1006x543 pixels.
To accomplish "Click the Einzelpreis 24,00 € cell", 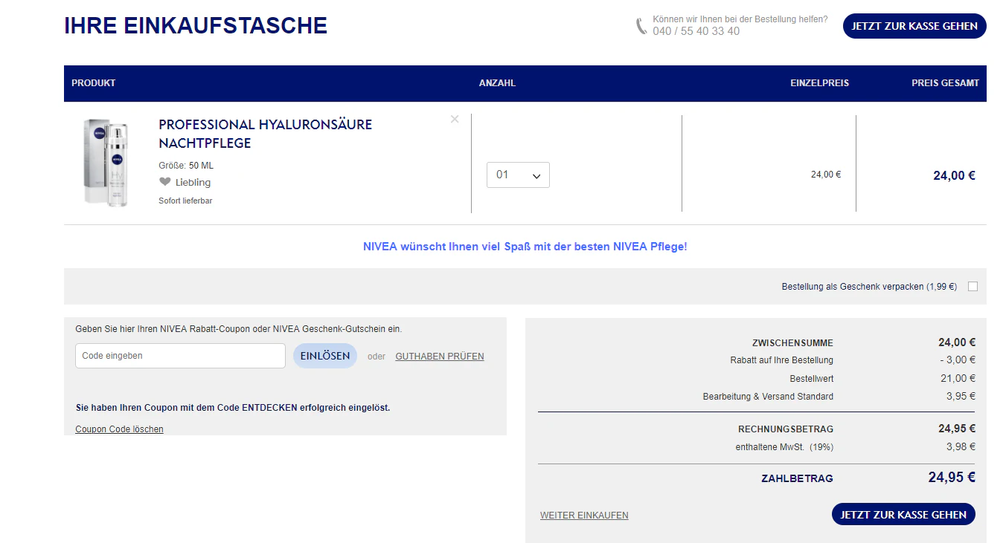I will point(826,175).
